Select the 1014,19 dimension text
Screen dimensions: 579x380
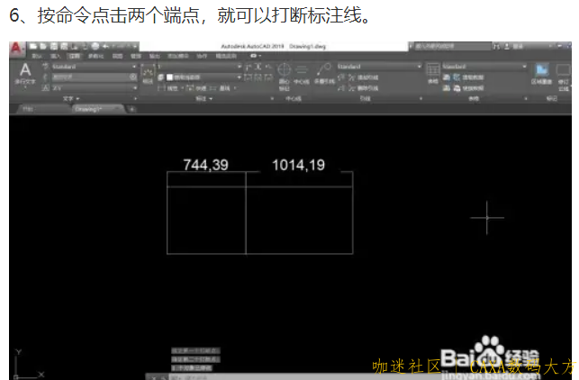point(298,165)
